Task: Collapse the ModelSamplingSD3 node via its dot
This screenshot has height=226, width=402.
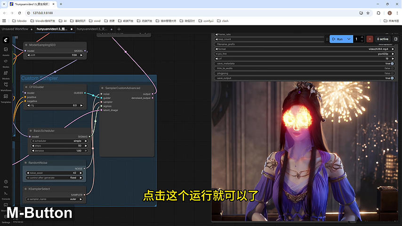Action: pyautogui.click(x=26, y=45)
